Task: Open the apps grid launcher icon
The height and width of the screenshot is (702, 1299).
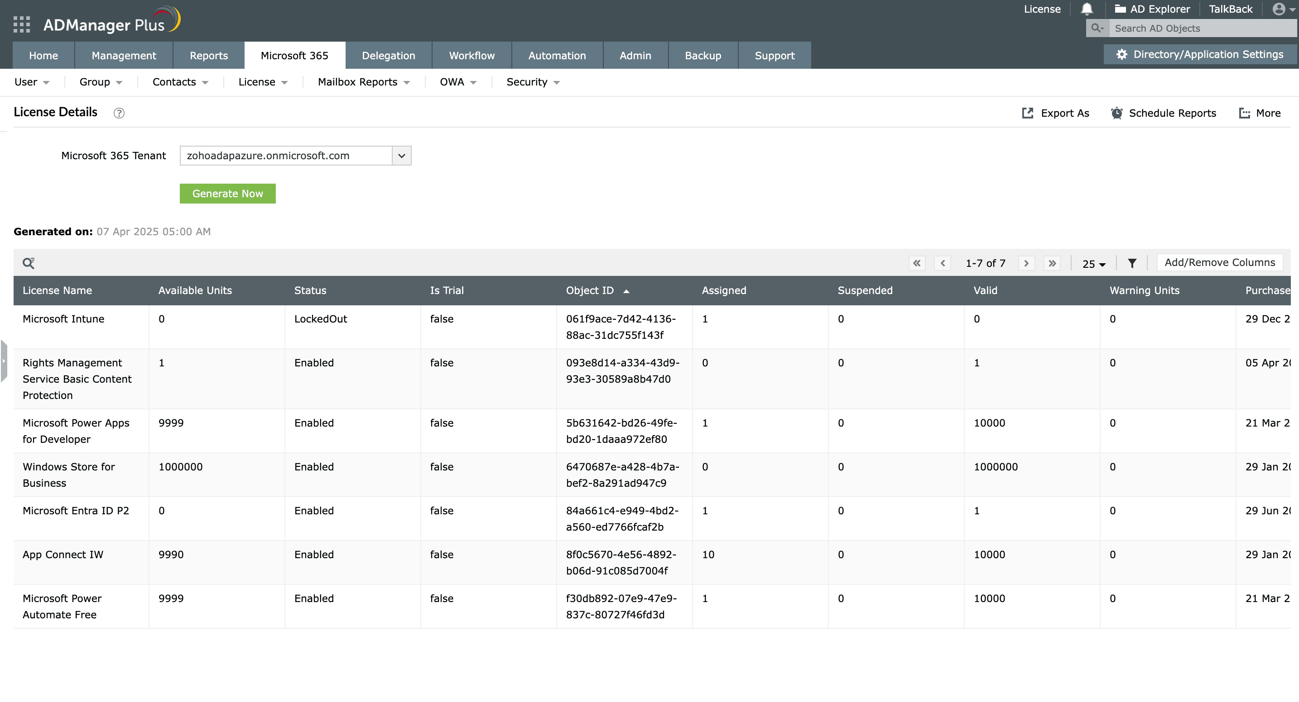Action: pos(22,24)
